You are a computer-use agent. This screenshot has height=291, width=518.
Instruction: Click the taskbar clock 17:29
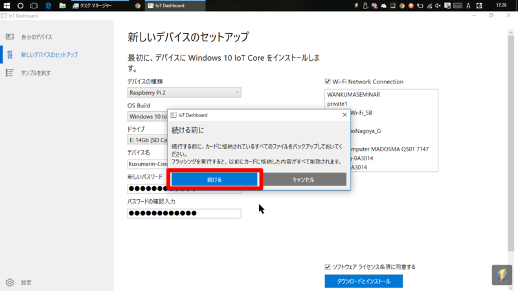(x=501, y=5)
